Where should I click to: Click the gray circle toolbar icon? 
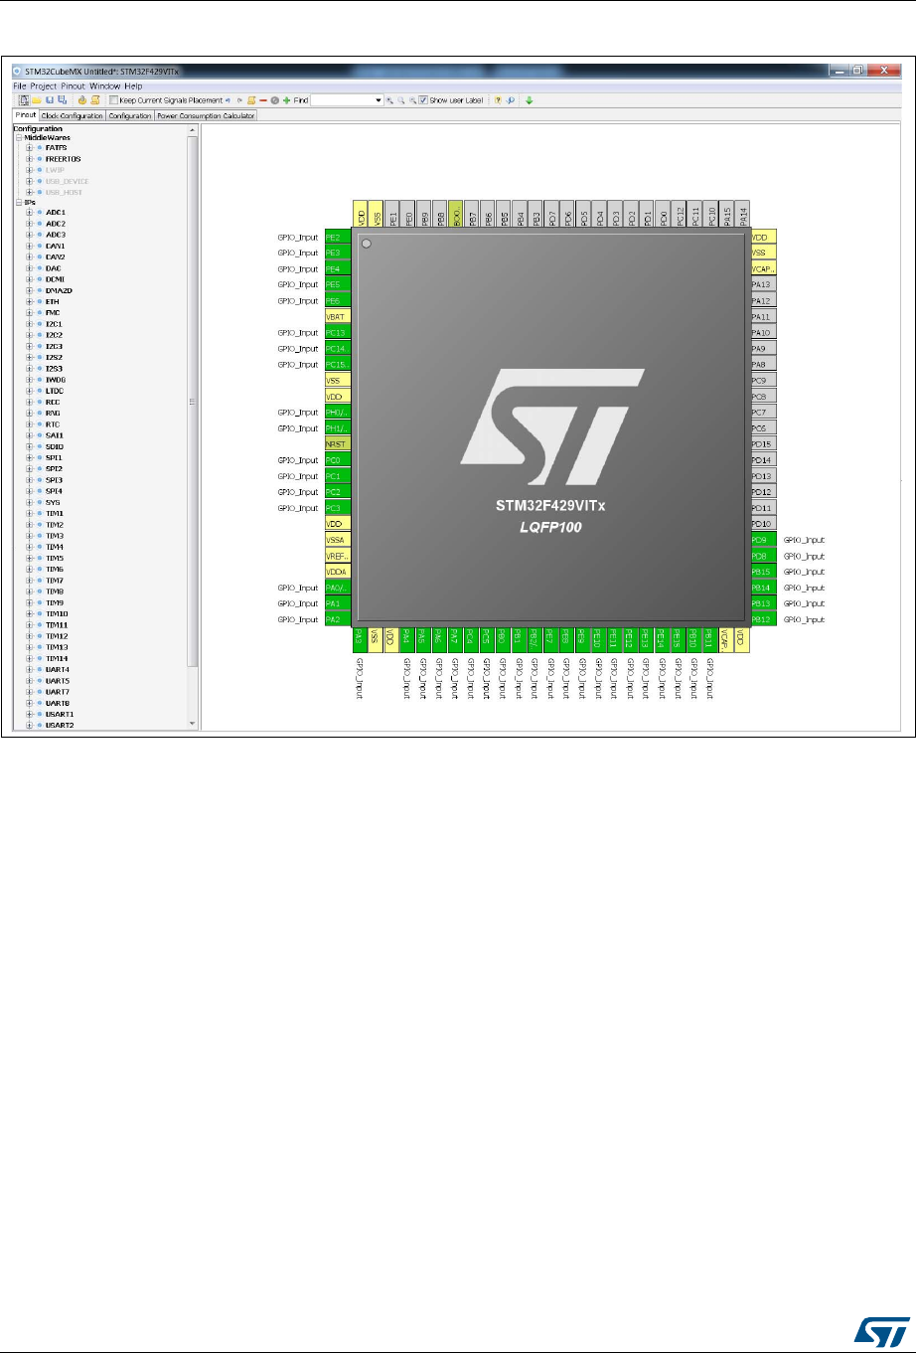(x=274, y=100)
